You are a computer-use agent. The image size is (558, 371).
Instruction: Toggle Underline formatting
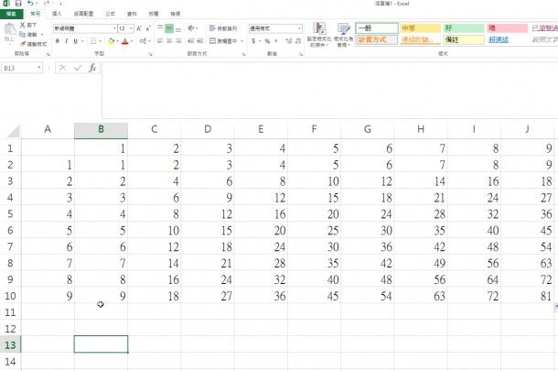(75, 41)
